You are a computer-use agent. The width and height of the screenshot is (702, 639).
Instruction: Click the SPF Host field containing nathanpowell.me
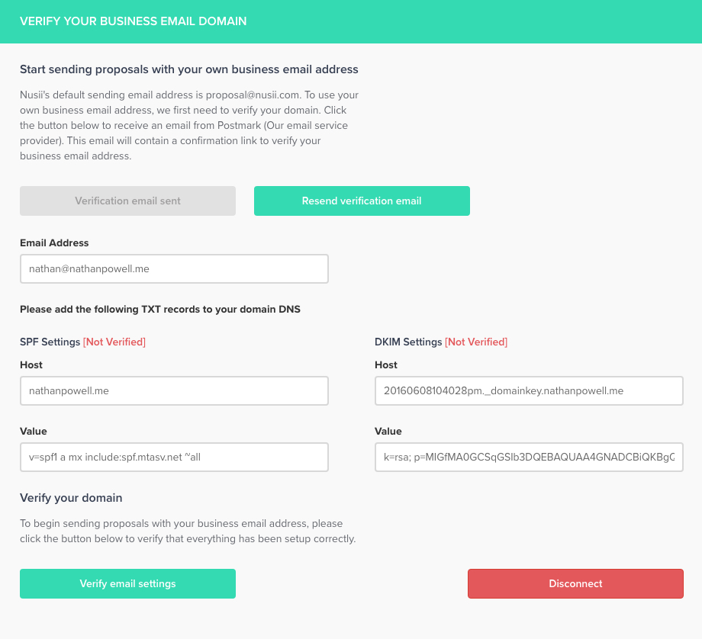pyautogui.click(x=174, y=391)
